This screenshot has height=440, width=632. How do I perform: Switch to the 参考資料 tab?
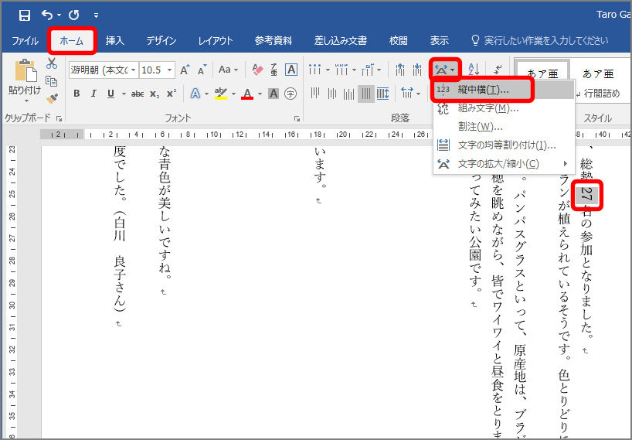coord(274,41)
